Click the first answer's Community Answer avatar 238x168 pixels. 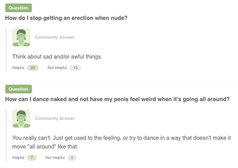pyautogui.click(x=21, y=37)
